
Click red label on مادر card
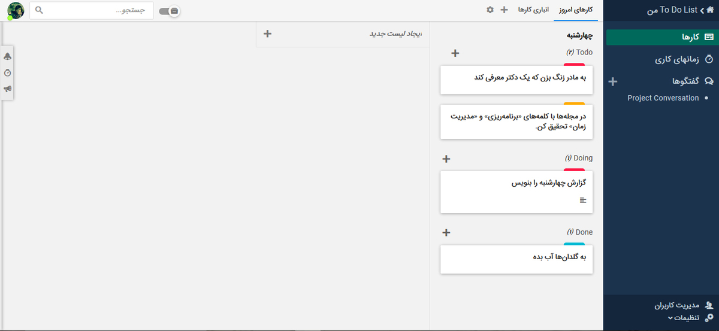[574, 64]
